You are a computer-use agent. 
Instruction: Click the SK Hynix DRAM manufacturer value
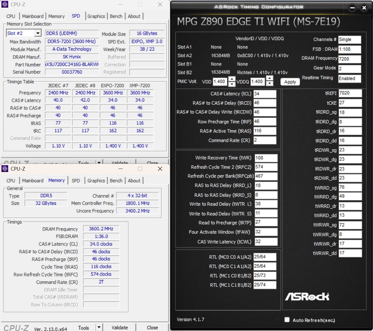click(x=72, y=57)
